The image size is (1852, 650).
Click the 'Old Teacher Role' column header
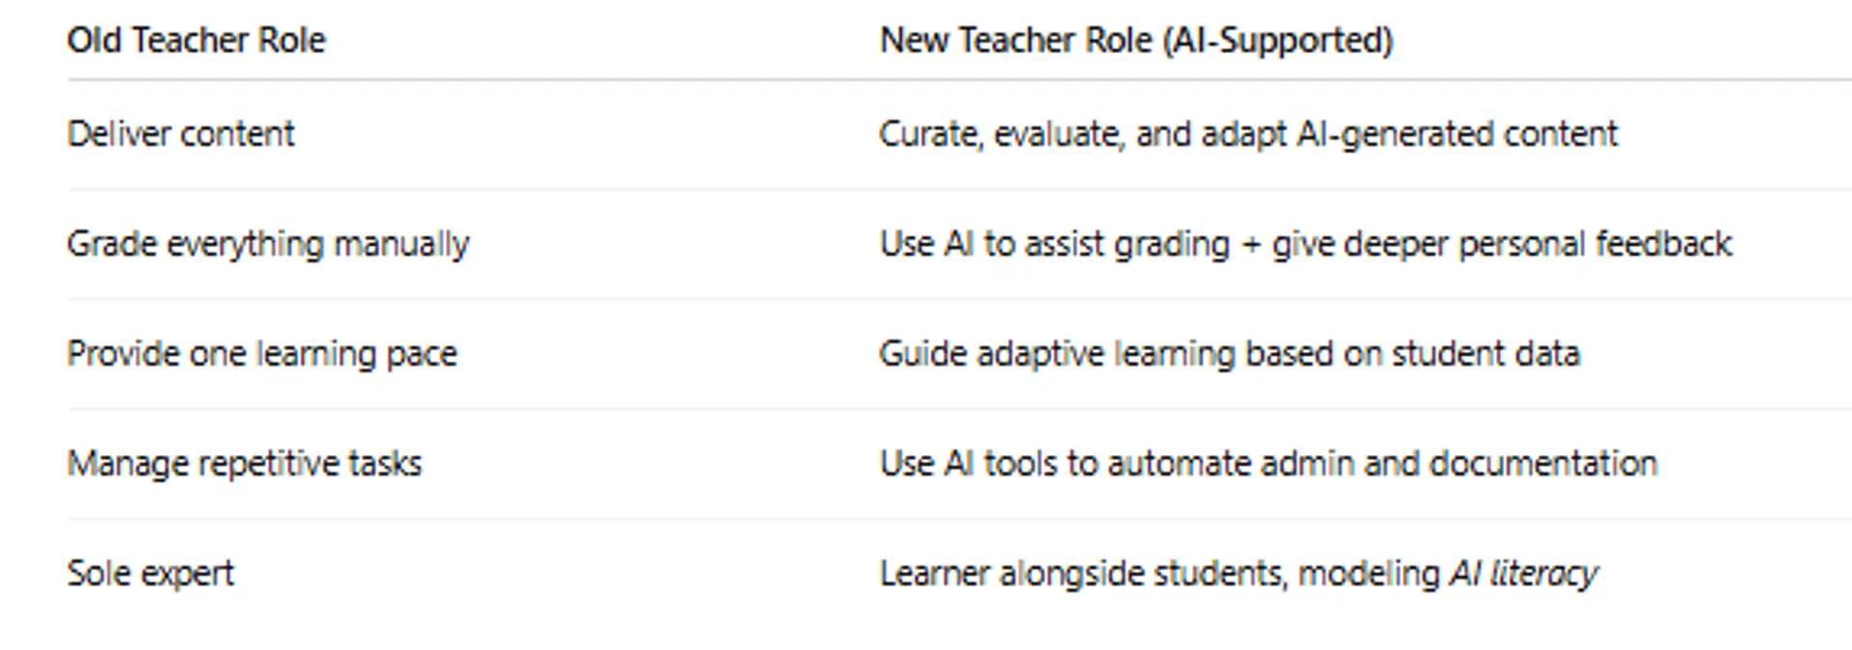click(x=196, y=41)
